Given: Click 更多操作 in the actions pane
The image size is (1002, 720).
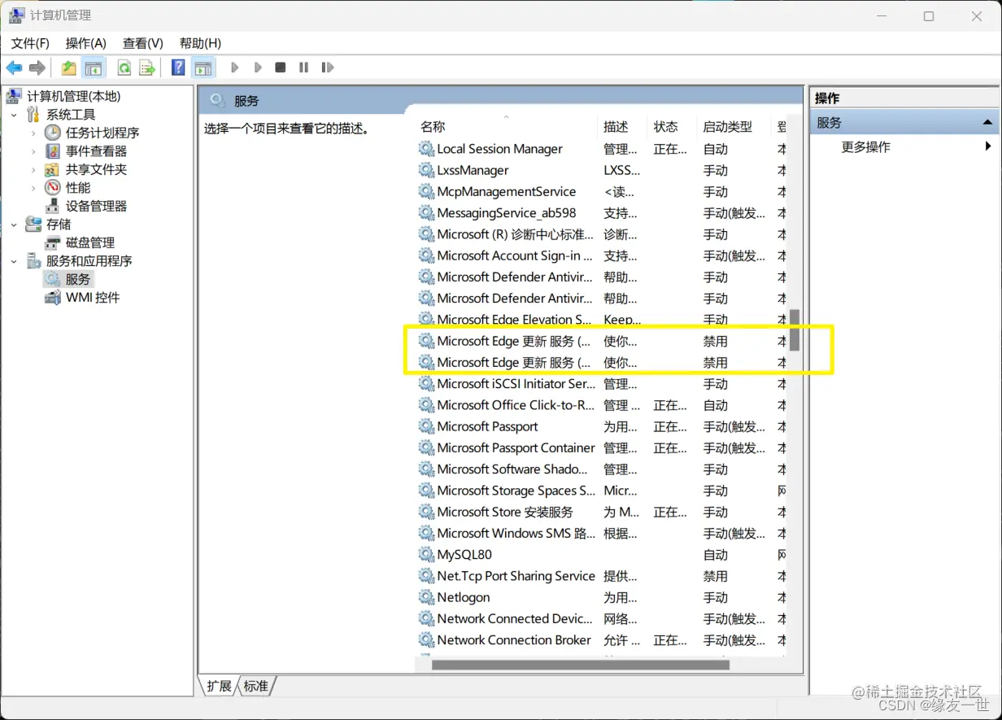Looking at the screenshot, I should coord(865,146).
